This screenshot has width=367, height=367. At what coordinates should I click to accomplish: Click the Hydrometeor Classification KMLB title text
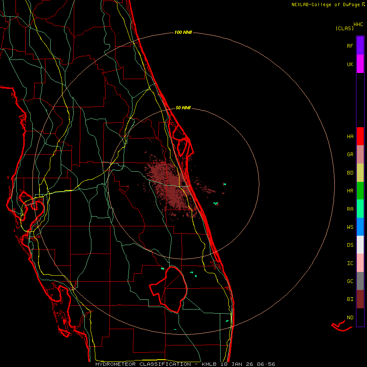point(185,364)
